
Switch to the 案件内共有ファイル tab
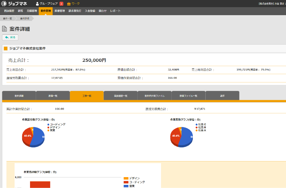(154, 96)
